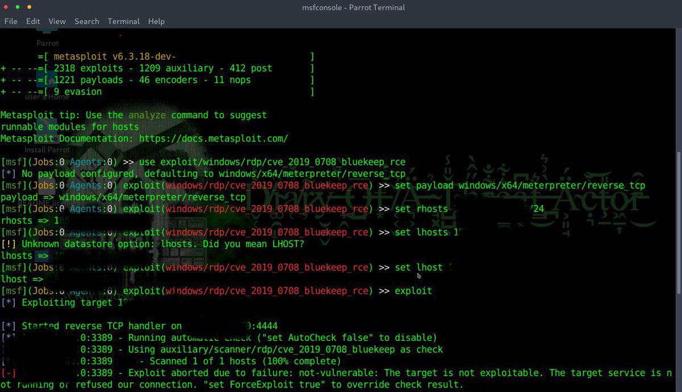Click 'Scanned 1 of 1 hosts (100% complete)'

tap(246, 361)
